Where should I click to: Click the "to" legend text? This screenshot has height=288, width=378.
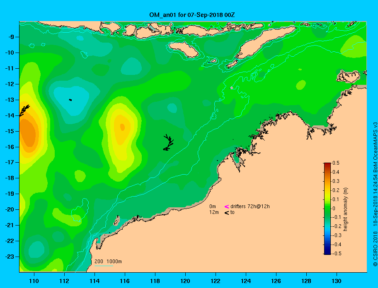click(x=233, y=212)
